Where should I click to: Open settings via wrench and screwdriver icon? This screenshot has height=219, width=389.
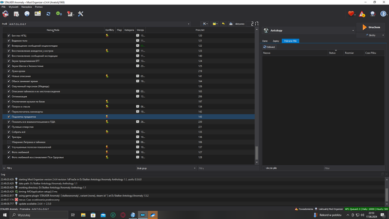click(81, 14)
